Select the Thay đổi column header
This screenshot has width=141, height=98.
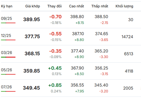tap(54, 6)
